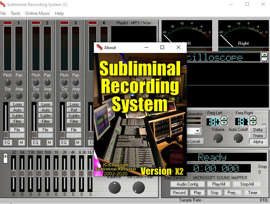Screen dimensions: 270x204
Task: Click the generator Volume knob
Action: pyautogui.click(x=218, y=138)
